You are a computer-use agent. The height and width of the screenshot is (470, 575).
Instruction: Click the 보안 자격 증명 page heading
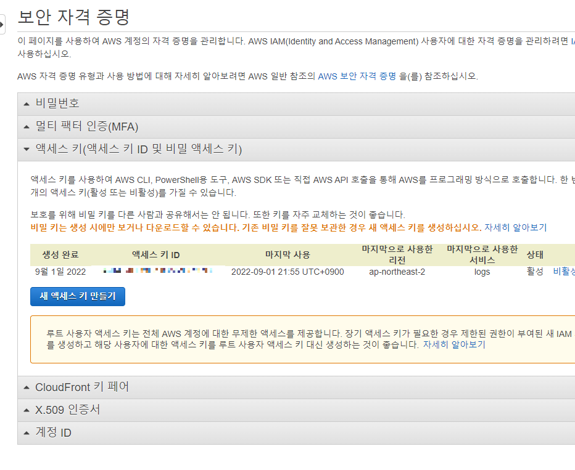(73, 17)
